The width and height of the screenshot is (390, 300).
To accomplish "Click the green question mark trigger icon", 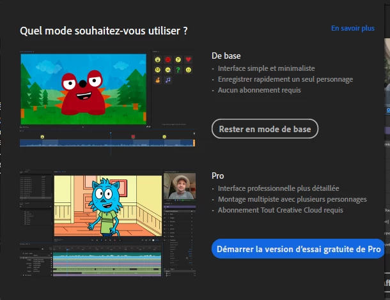I will [178, 70].
